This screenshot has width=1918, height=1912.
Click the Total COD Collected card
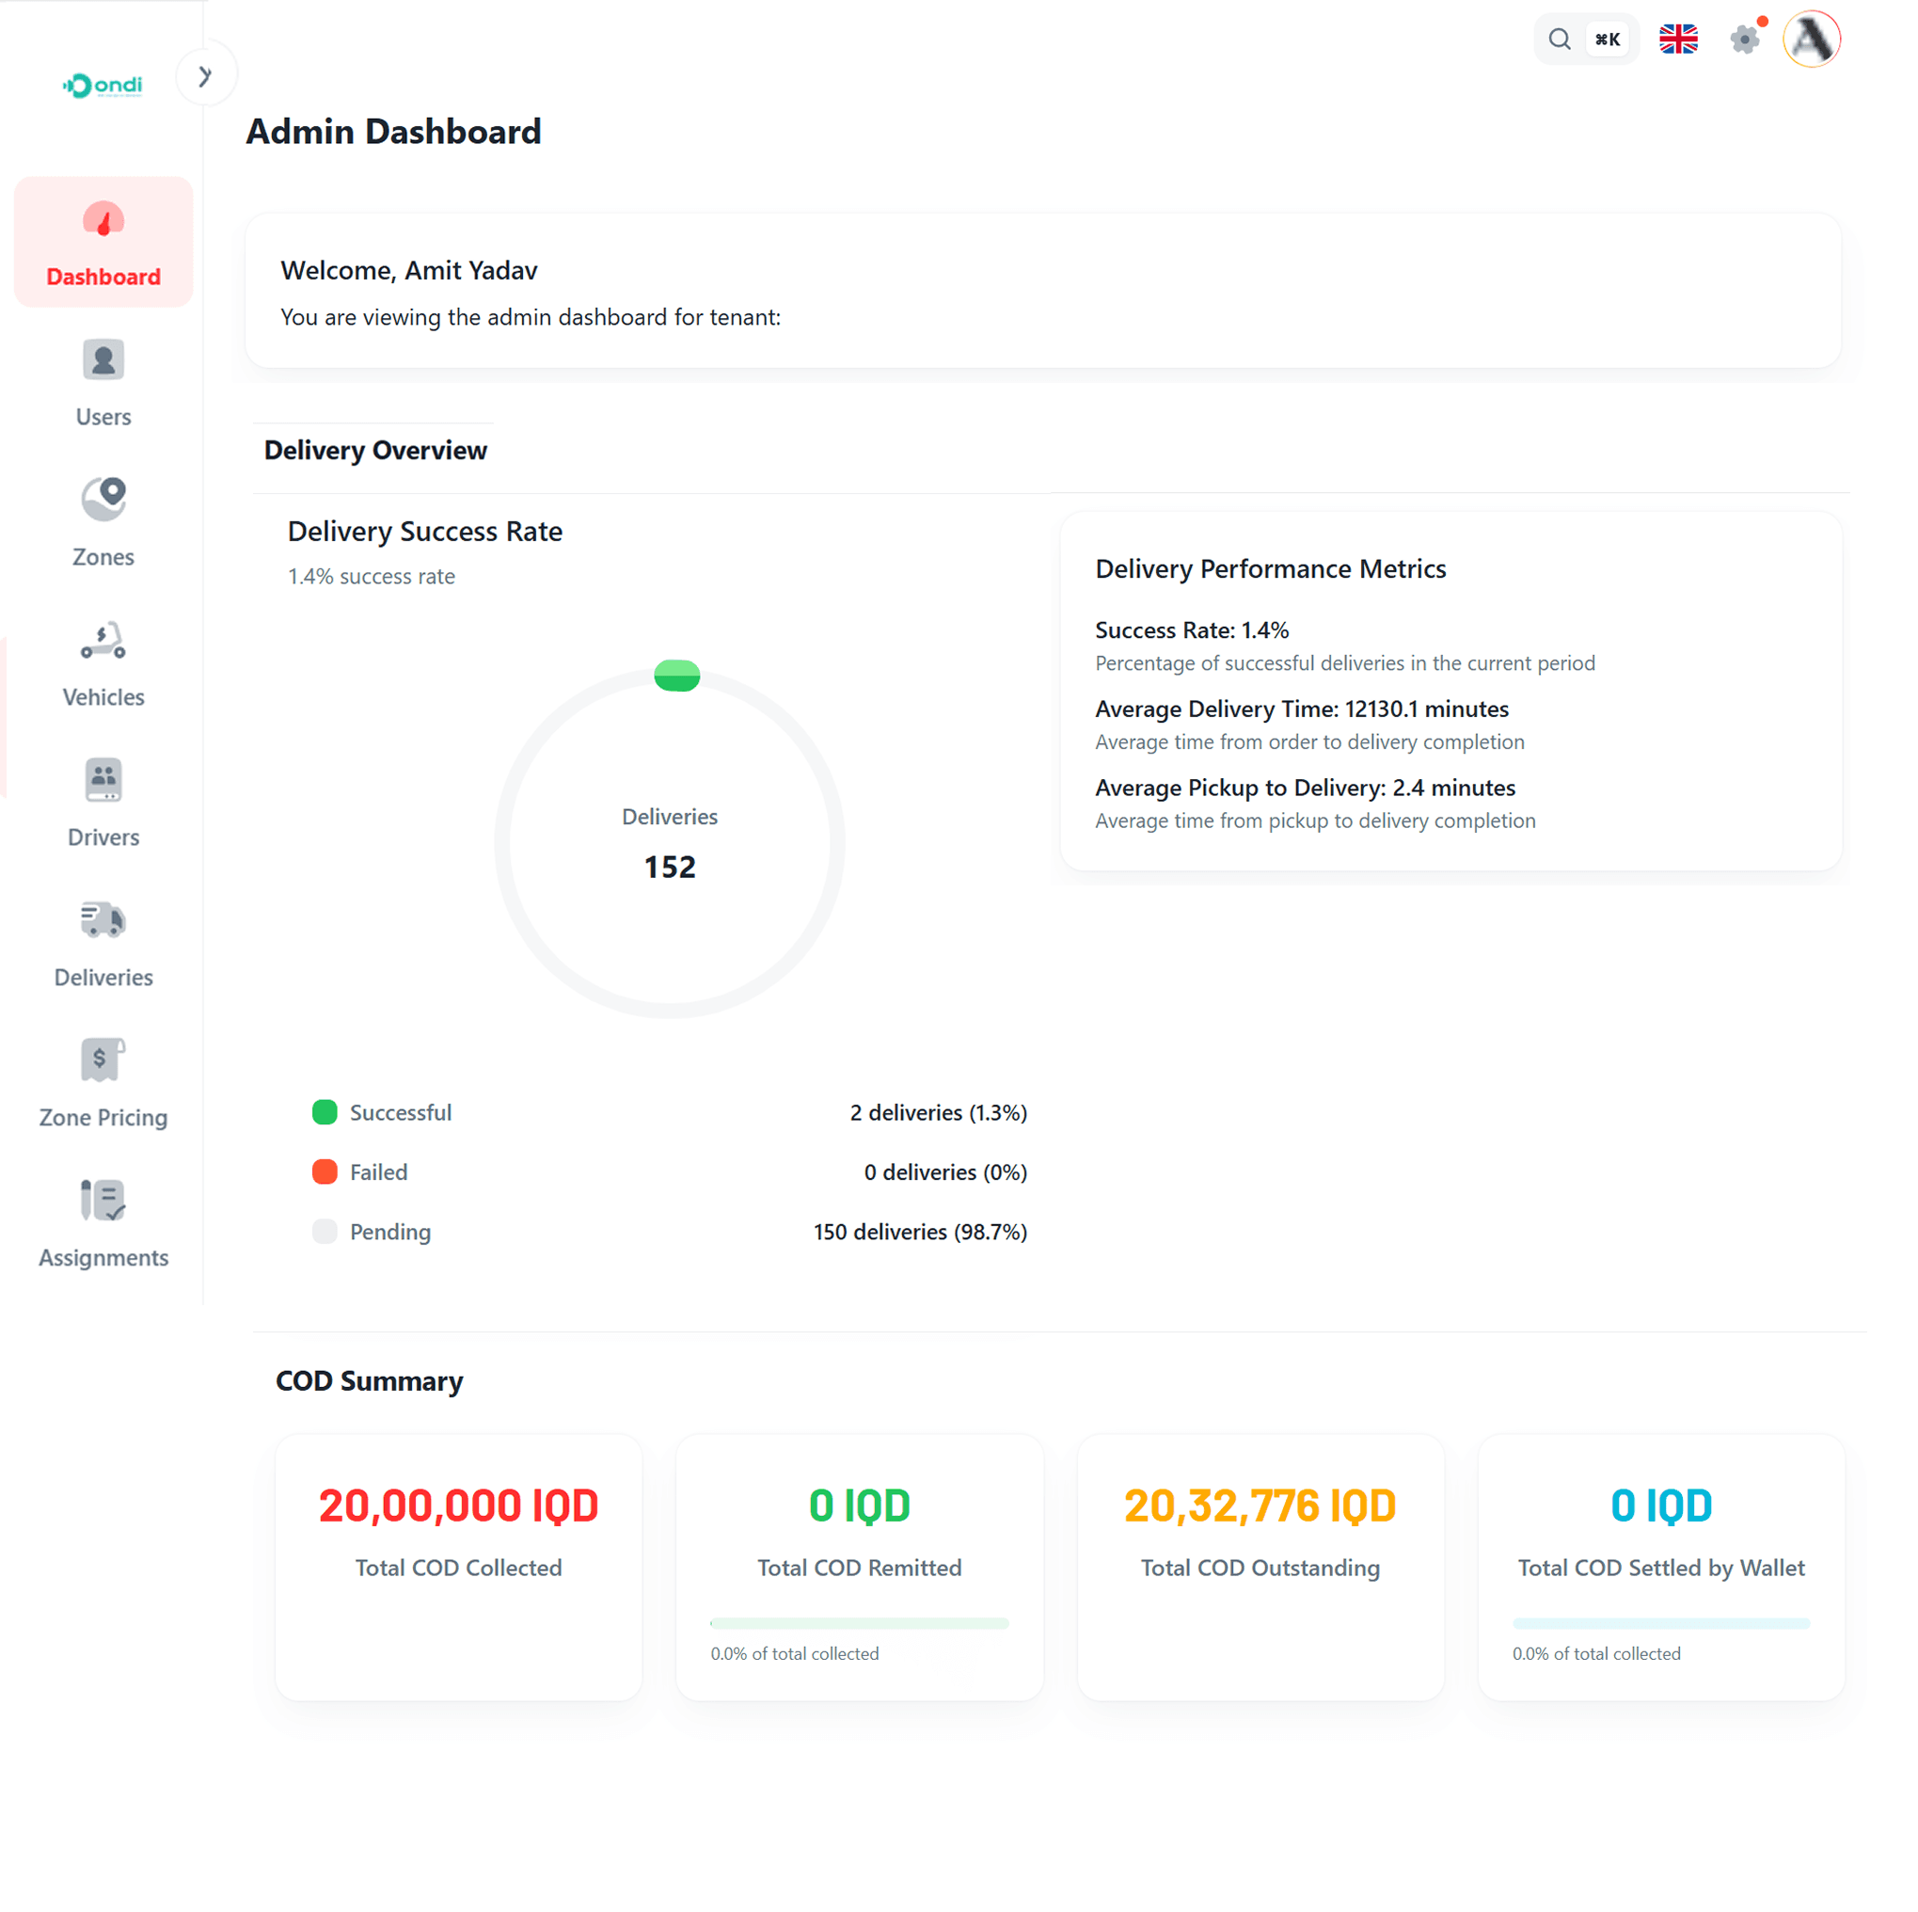coord(459,1567)
